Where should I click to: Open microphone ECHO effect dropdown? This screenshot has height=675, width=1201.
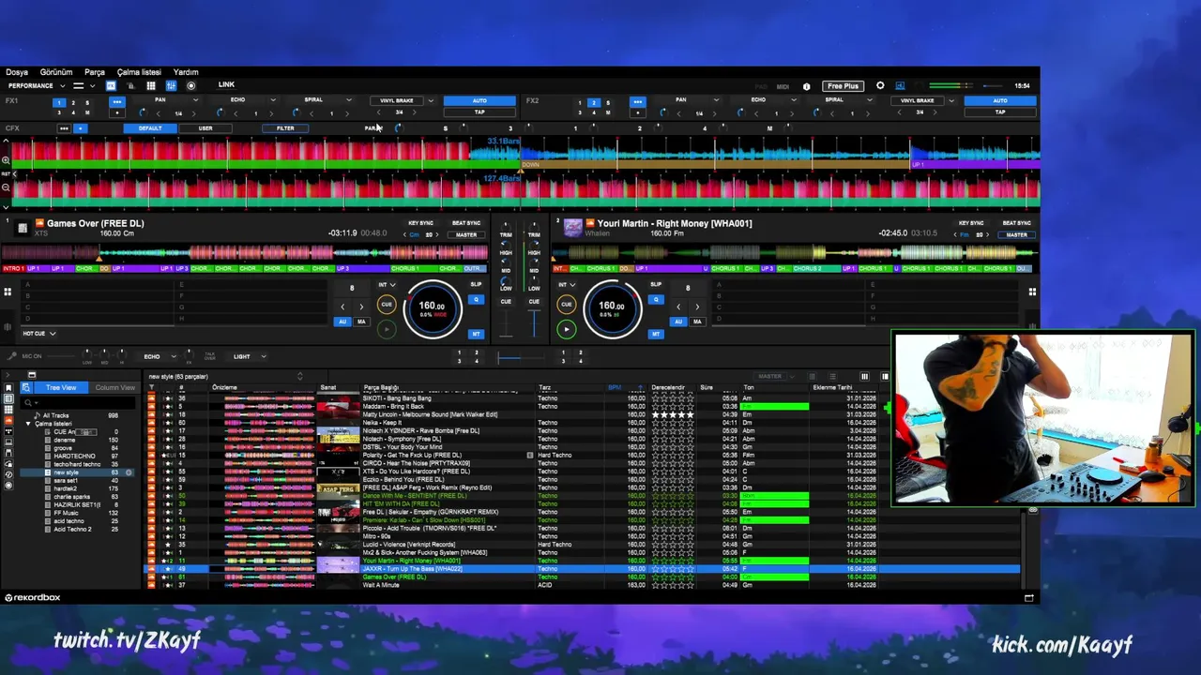coord(159,356)
